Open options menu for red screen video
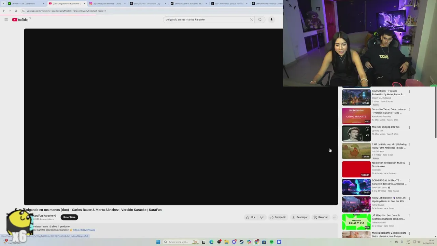 [409, 163]
